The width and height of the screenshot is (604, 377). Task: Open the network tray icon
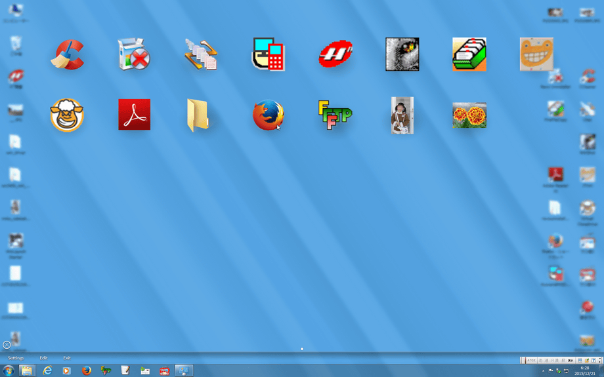566,371
